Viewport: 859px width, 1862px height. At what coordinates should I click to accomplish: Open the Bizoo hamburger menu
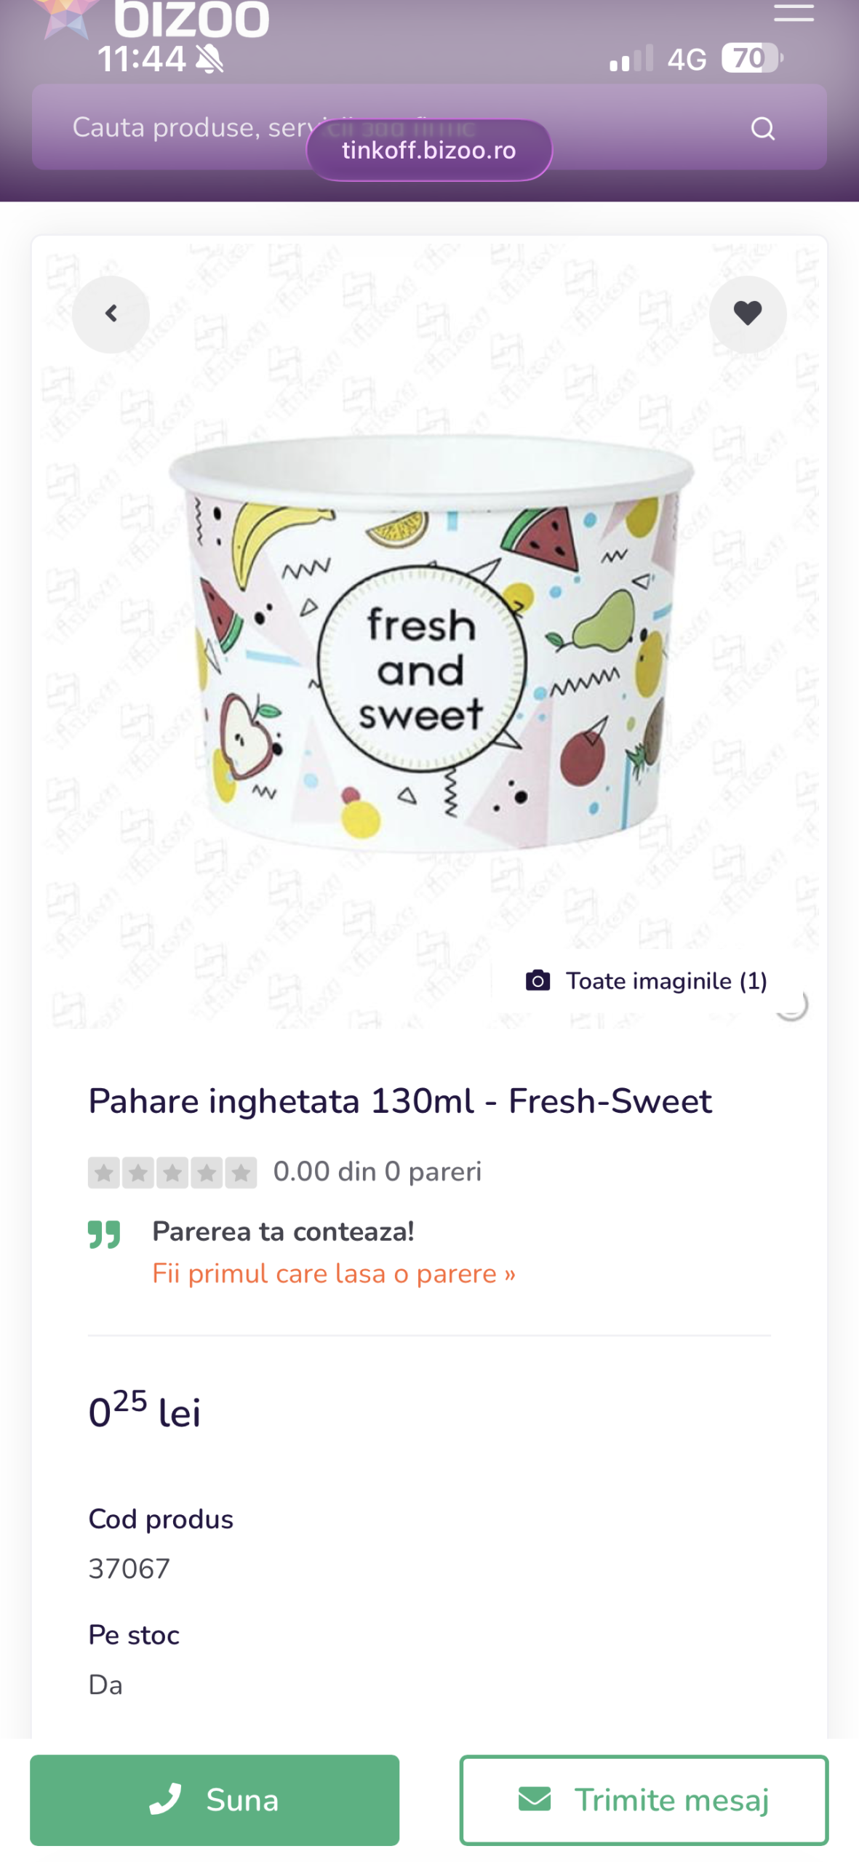[793, 12]
